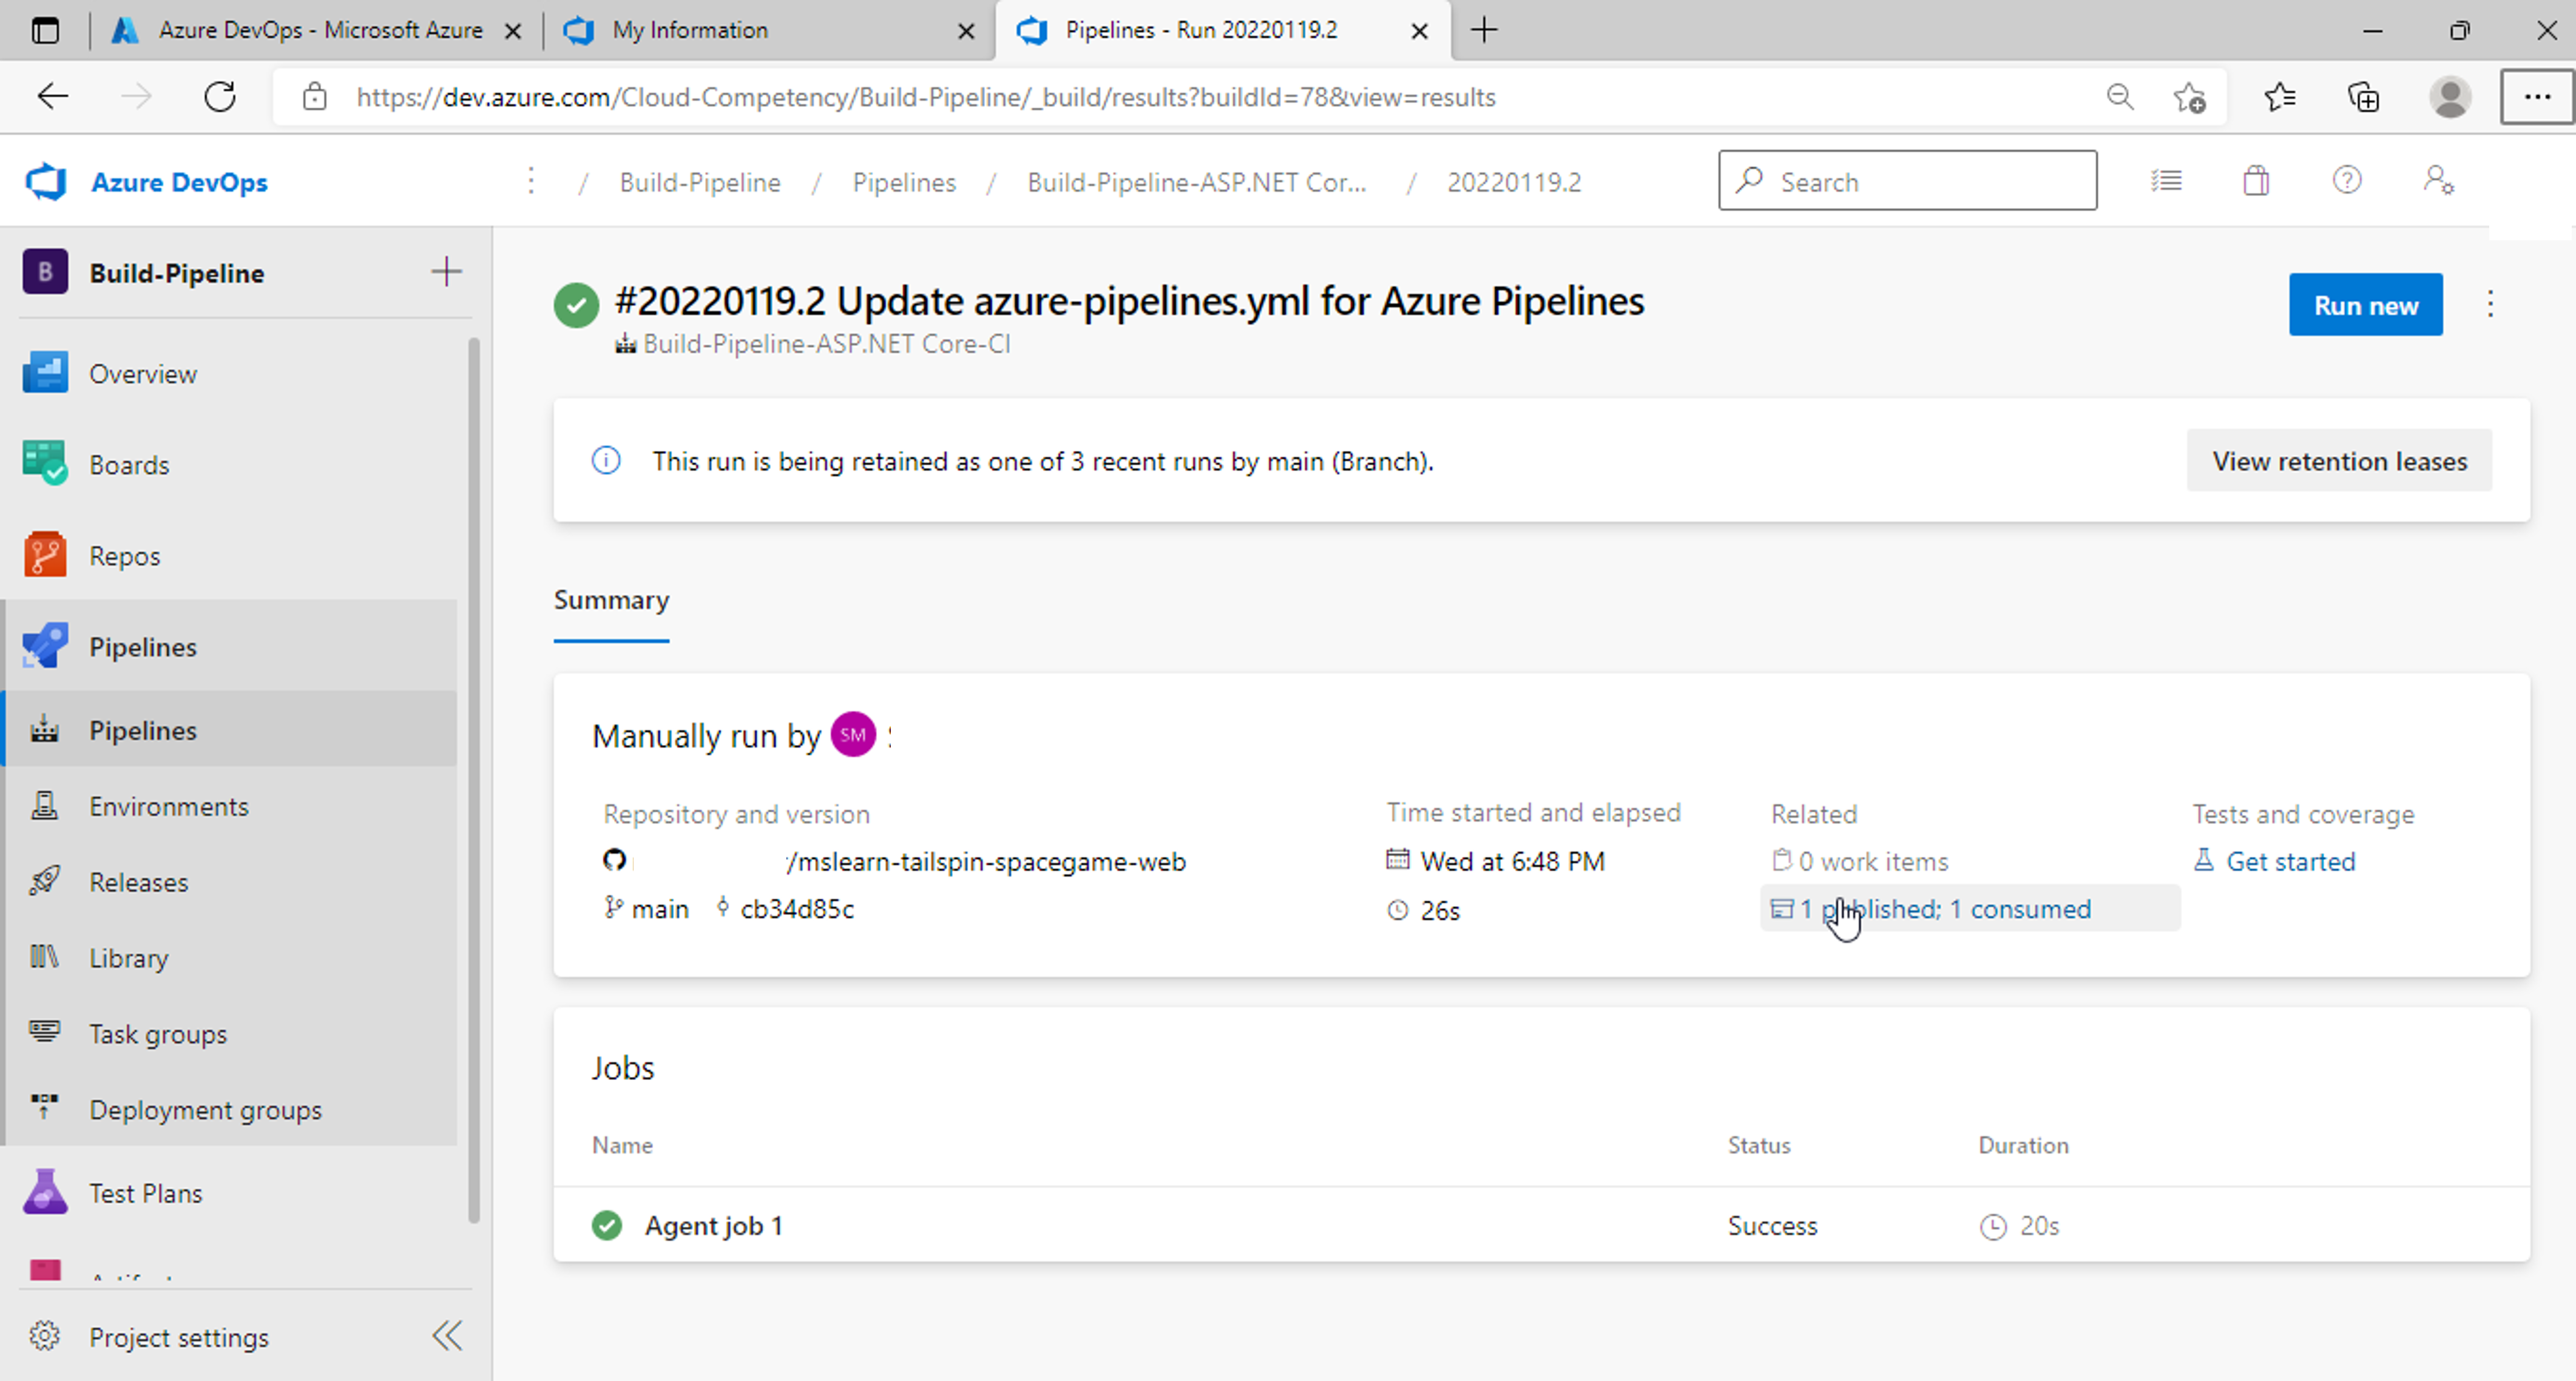Click the Run new button
Image resolution: width=2576 pixels, height=1381 pixels.
(2366, 305)
